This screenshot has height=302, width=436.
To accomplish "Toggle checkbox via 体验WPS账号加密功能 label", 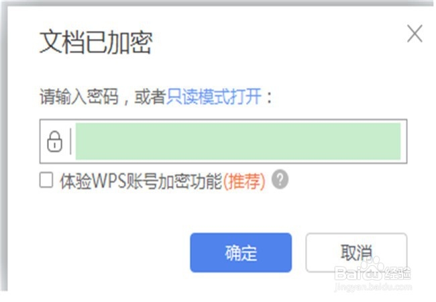I will 141,181.
